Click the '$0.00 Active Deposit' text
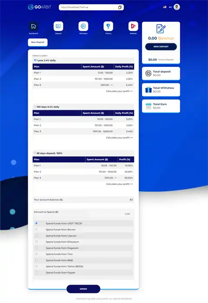This screenshot has height=303, width=208. pos(161,60)
